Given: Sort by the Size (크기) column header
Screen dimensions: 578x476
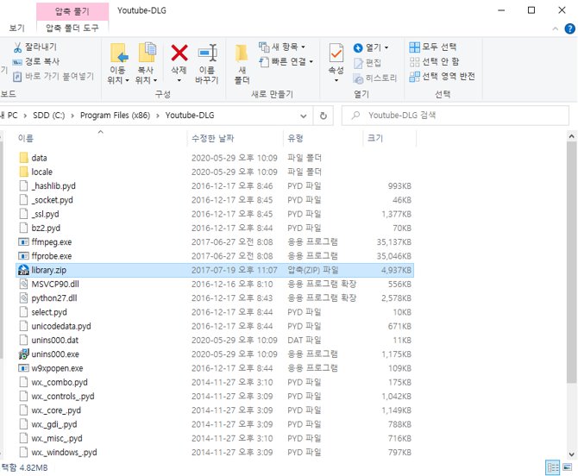Looking at the screenshot, I should coord(389,138).
